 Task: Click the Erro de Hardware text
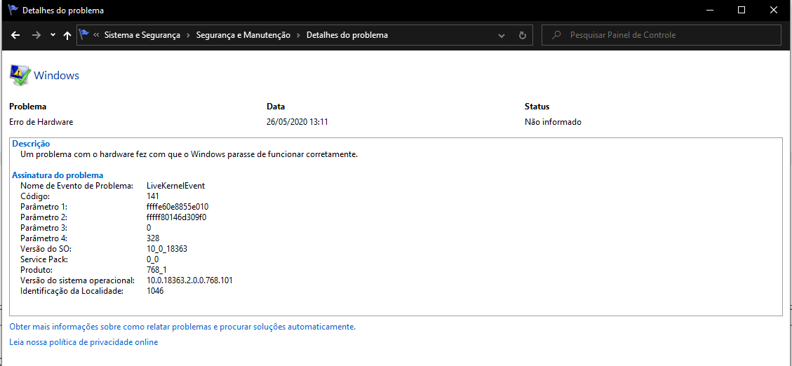tap(41, 122)
